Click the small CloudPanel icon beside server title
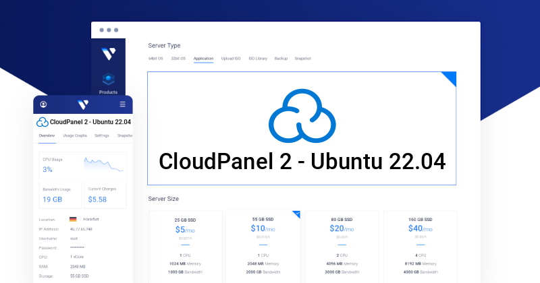This screenshot has width=540, height=283. coord(43,122)
